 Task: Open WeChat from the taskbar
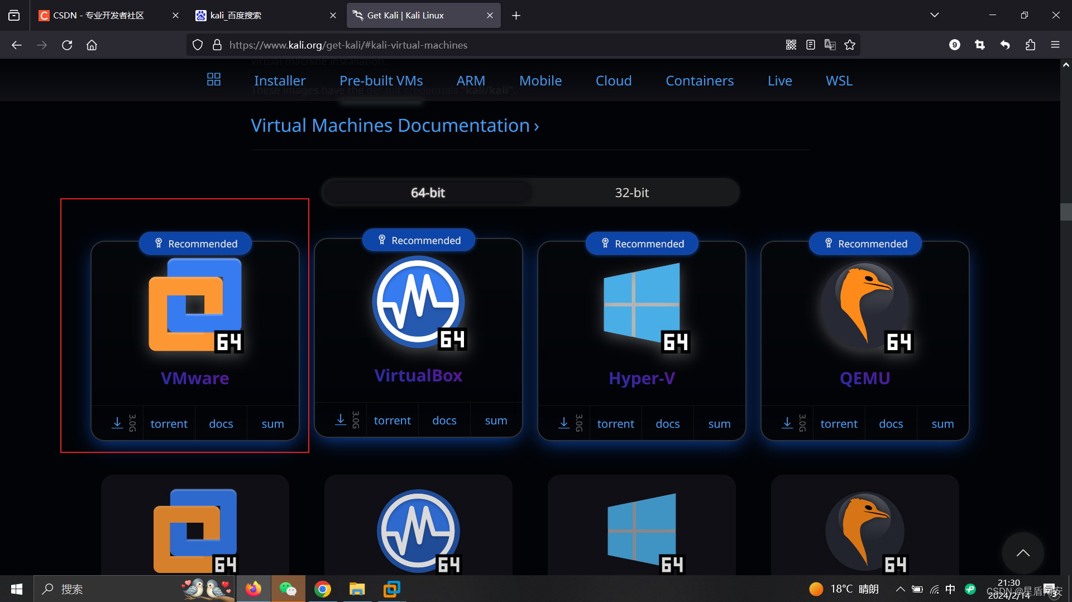click(x=288, y=589)
